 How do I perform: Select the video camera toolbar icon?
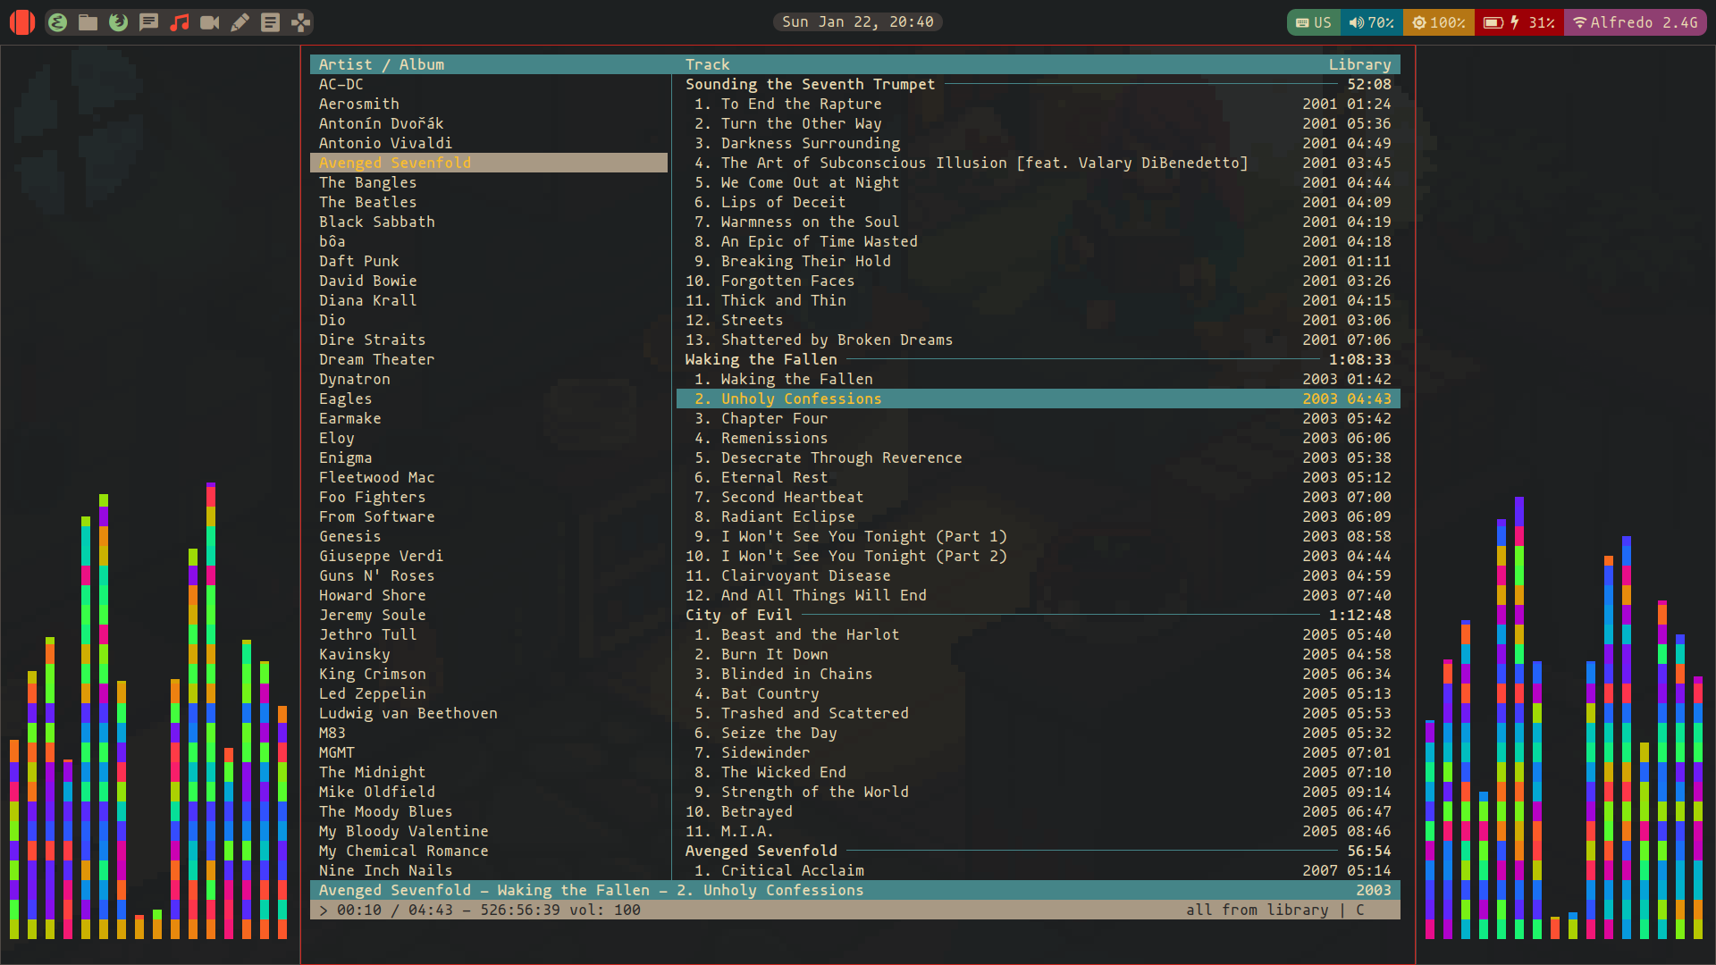[x=210, y=21]
